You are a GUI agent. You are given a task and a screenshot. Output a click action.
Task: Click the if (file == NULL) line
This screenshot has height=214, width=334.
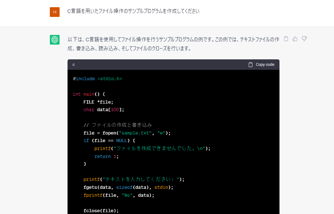pyautogui.click(x=109, y=141)
